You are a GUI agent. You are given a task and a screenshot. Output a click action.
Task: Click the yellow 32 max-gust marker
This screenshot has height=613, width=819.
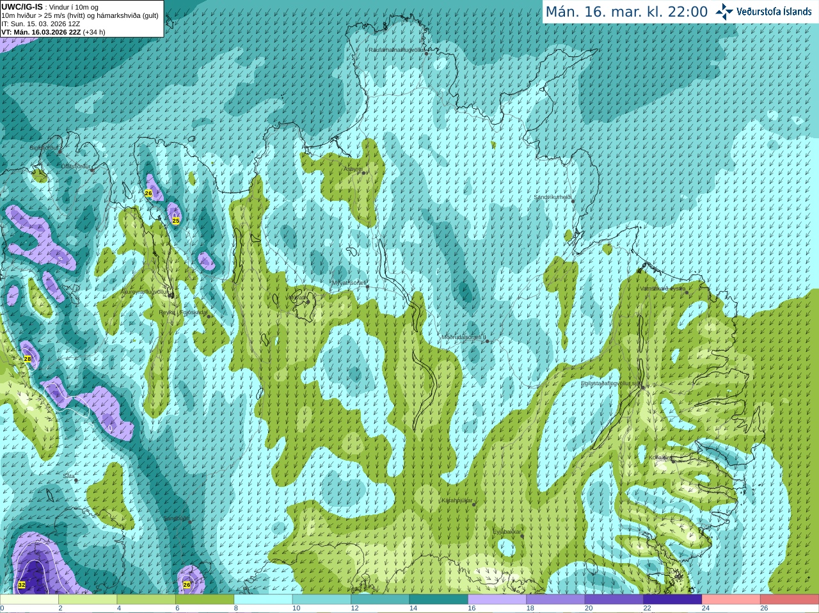(22, 585)
